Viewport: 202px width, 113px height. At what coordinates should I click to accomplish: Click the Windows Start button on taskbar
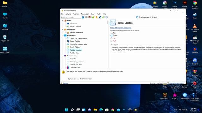tap(66, 110)
